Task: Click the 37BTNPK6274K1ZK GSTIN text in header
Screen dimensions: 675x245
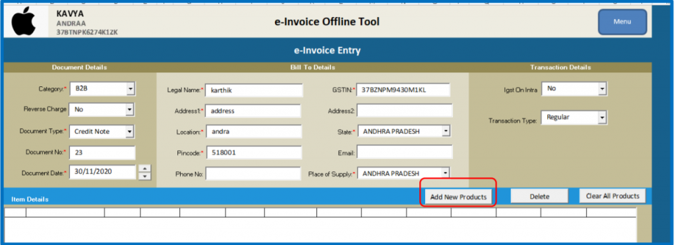Action: coord(88,32)
